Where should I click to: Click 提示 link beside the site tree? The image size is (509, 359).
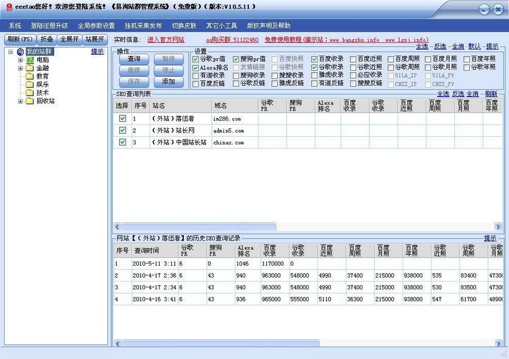97,51
